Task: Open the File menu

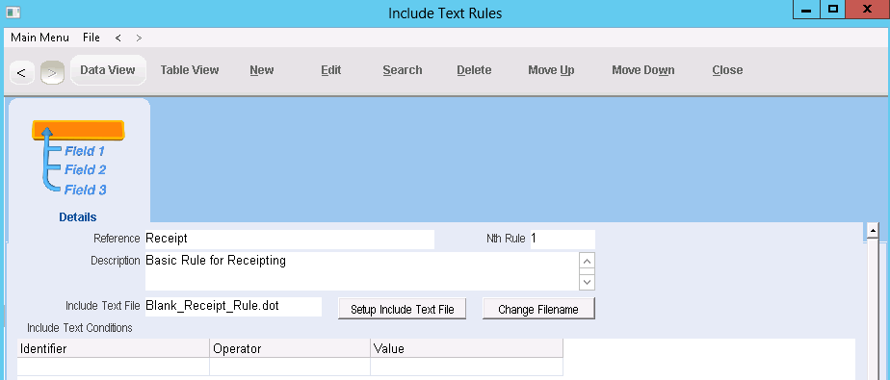Action: 92,38
